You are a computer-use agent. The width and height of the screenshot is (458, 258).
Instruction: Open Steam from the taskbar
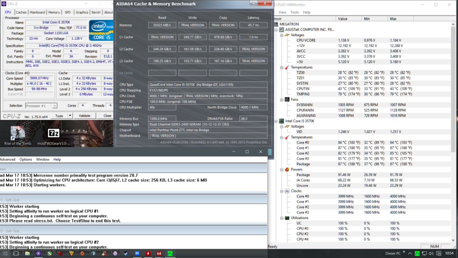[126, 254]
